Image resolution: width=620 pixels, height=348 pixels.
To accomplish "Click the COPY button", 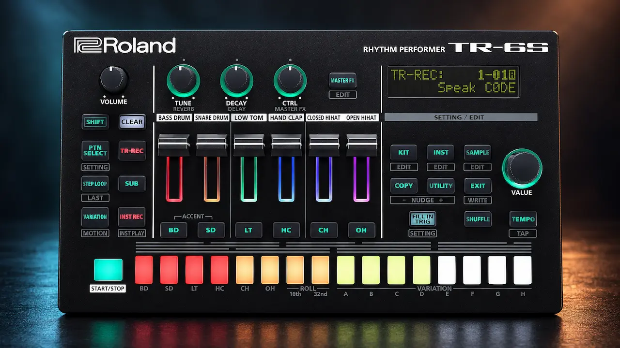I will point(404,186).
